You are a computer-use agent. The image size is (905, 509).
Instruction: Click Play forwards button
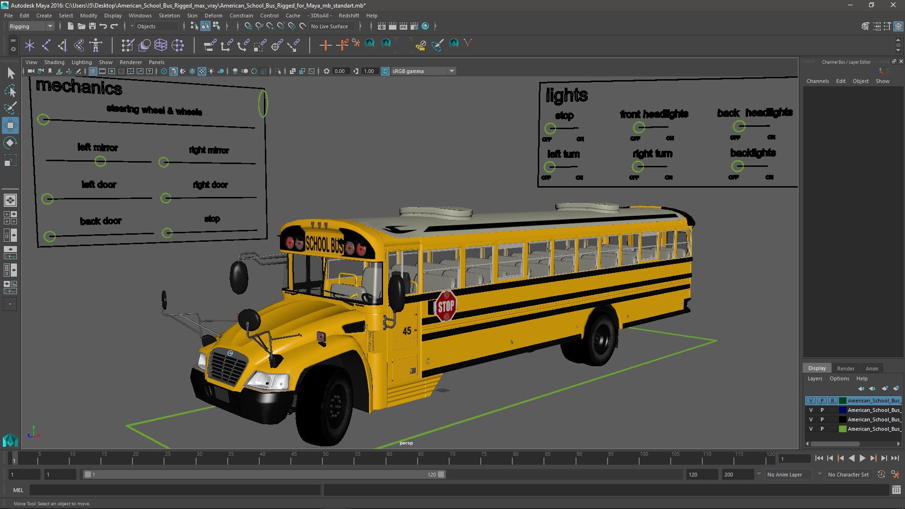pos(862,458)
